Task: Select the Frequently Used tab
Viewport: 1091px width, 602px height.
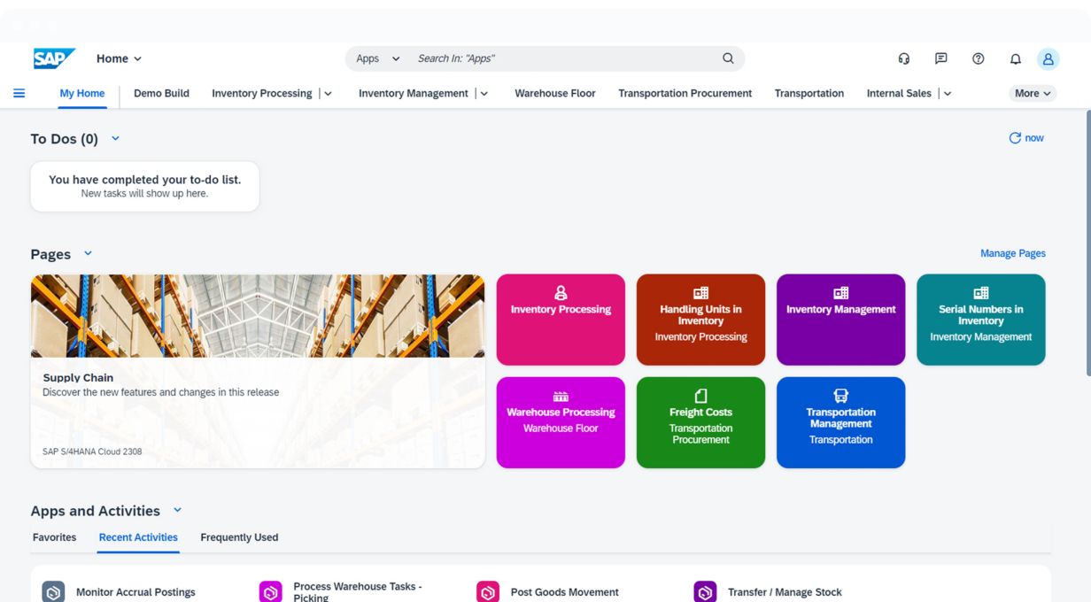Action: [x=239, y=537]
